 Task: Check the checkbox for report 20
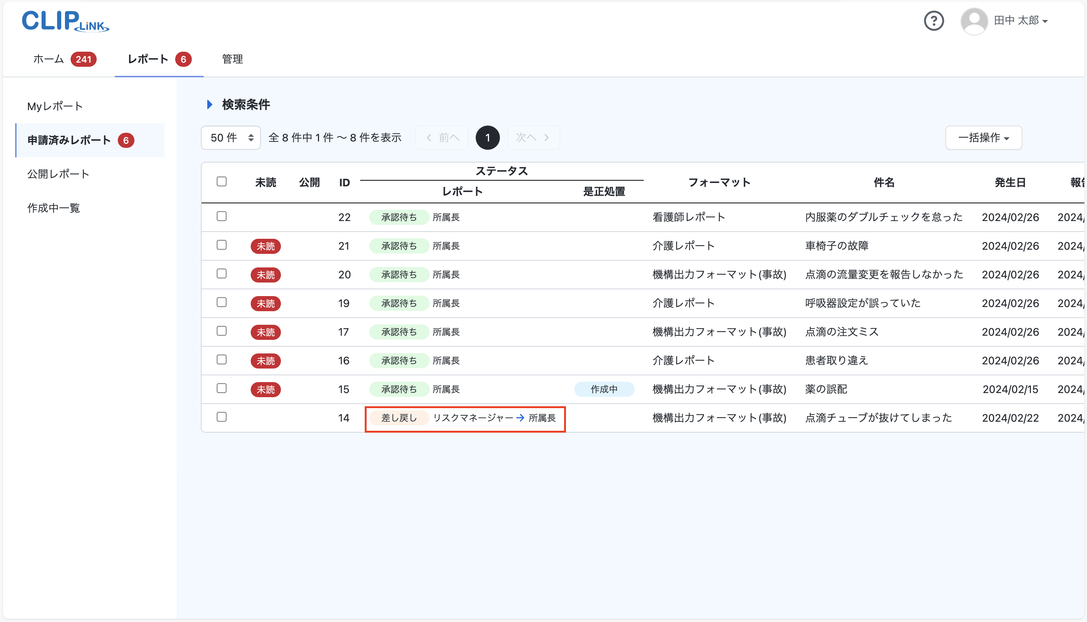(222, 274)
